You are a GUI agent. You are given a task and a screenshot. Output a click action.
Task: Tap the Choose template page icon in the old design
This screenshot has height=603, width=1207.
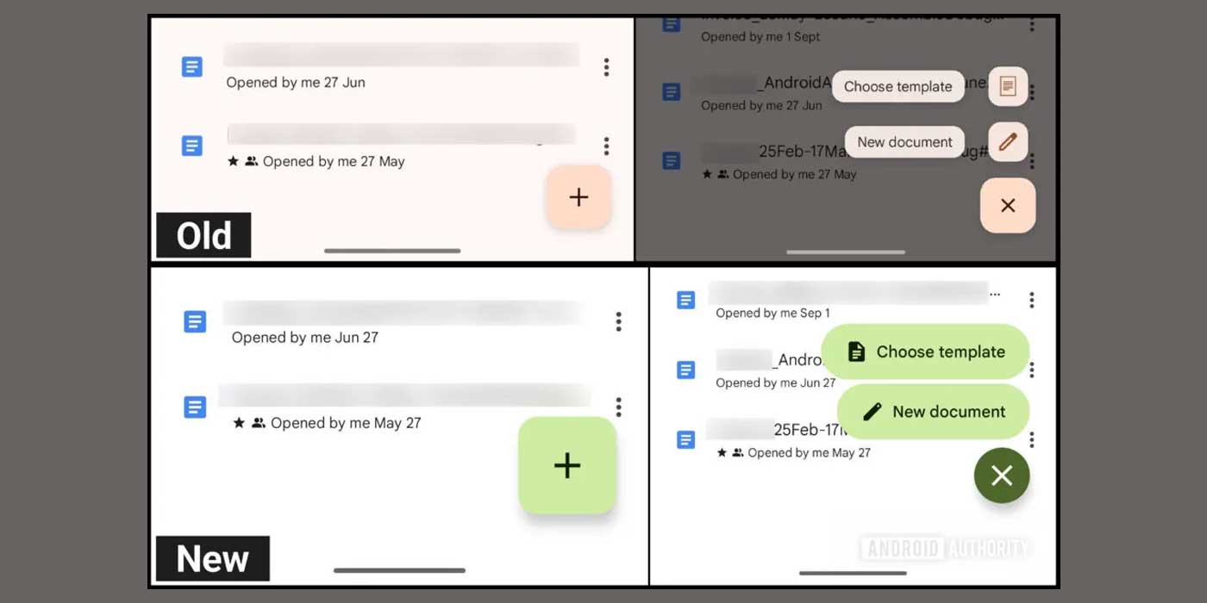pos(1007,86)
